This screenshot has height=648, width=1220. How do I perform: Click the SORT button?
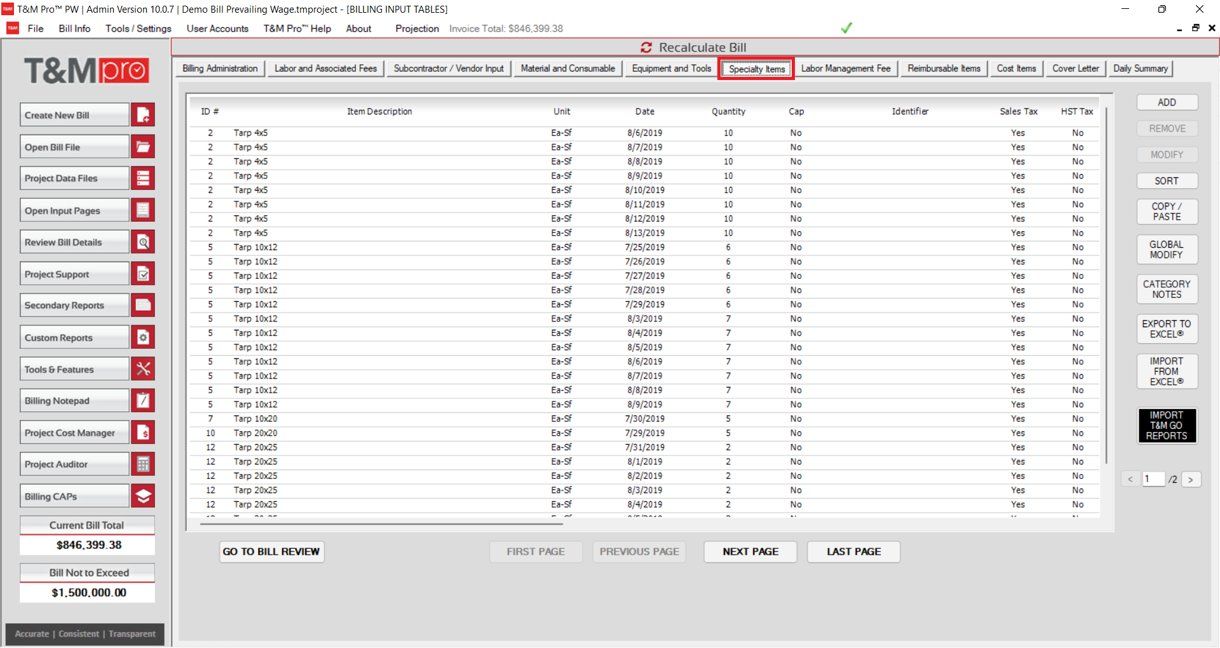pos(1167,181)
